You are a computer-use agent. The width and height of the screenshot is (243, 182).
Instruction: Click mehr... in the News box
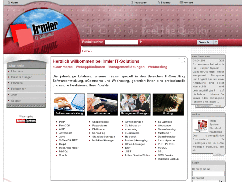[219, 106]
